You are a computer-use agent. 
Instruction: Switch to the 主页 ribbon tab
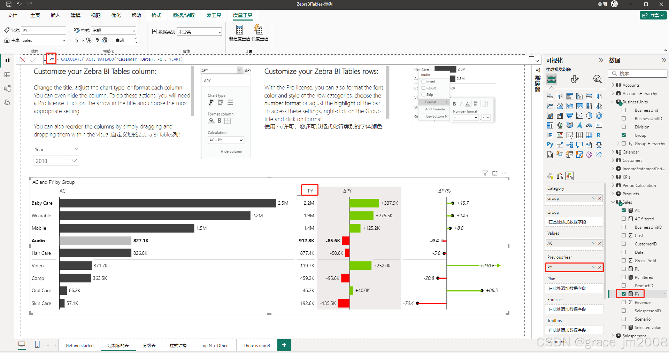(35, 15)
